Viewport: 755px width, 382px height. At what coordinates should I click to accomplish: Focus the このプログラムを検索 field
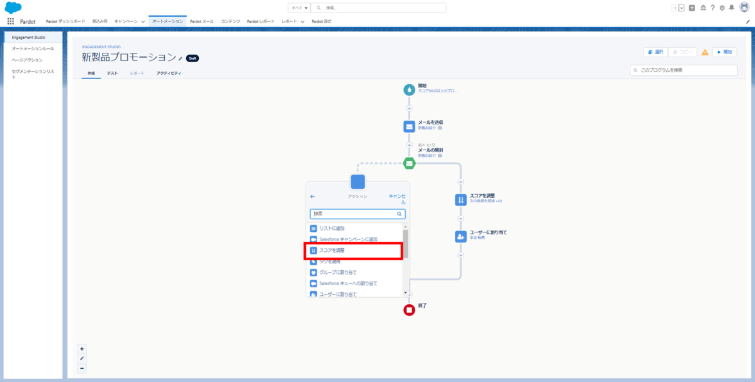tap(683, 70)
